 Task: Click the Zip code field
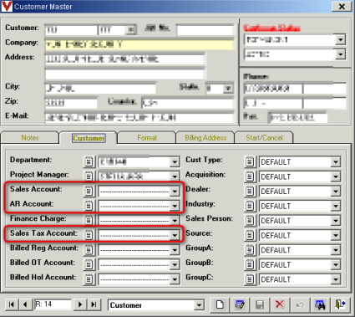tap(71, 103)
